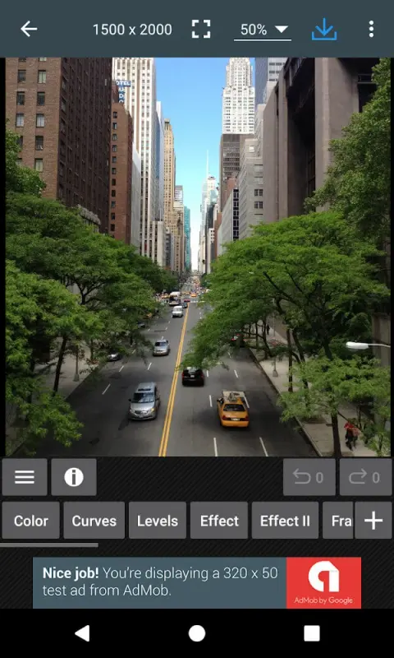Tap the plus button on tool row
The image size is (394, 658).
click(373, 521)
